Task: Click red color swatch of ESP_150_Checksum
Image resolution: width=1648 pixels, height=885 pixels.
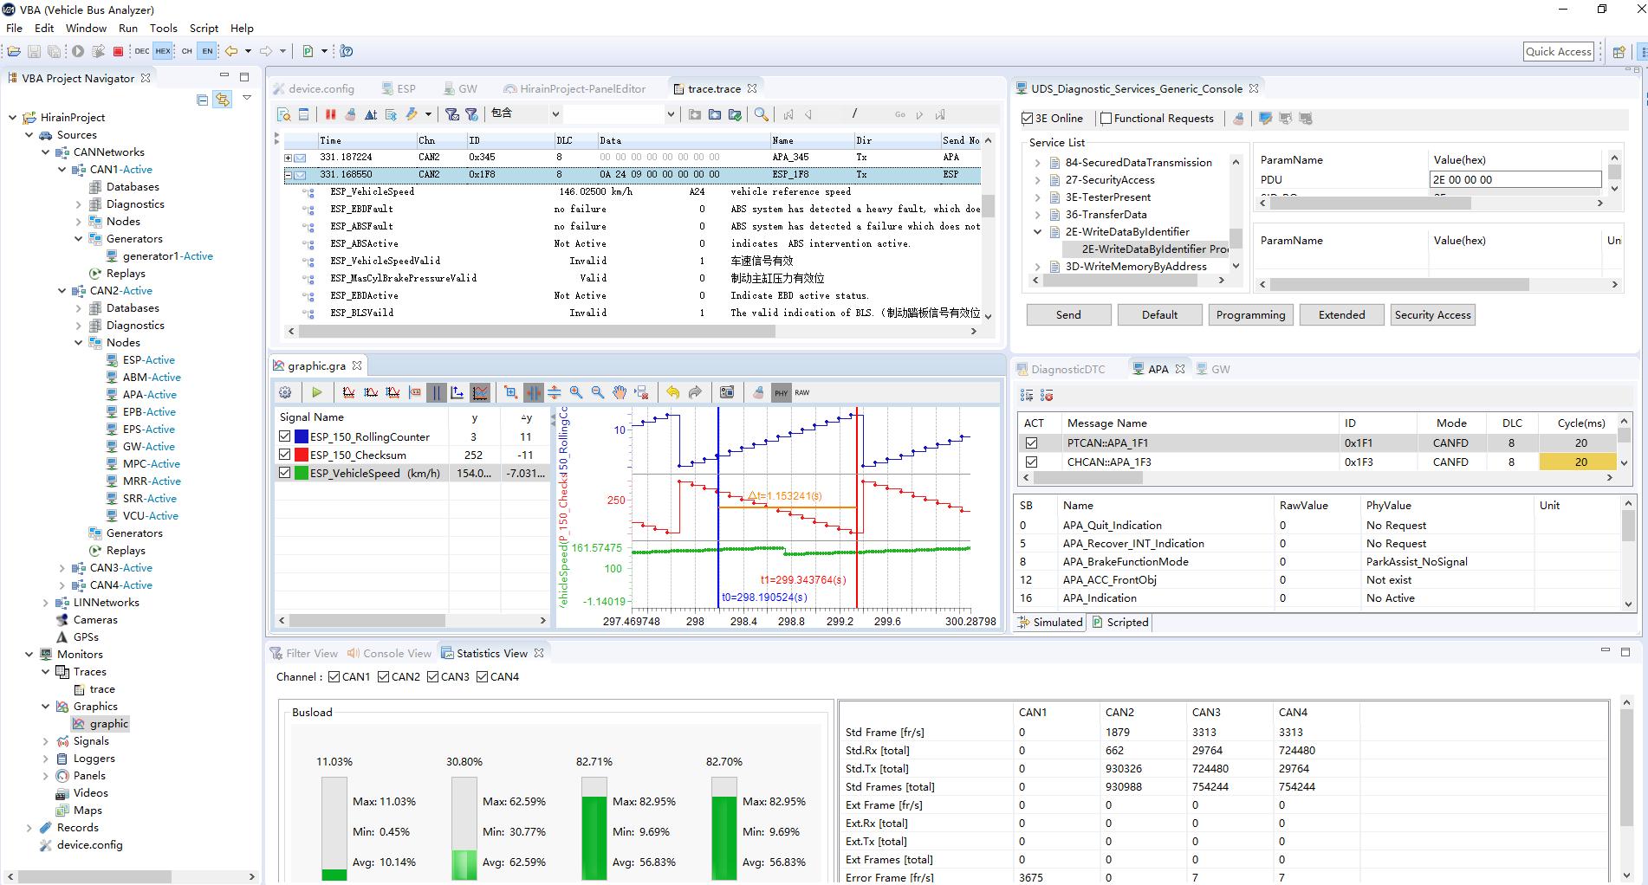Action: 302,455
